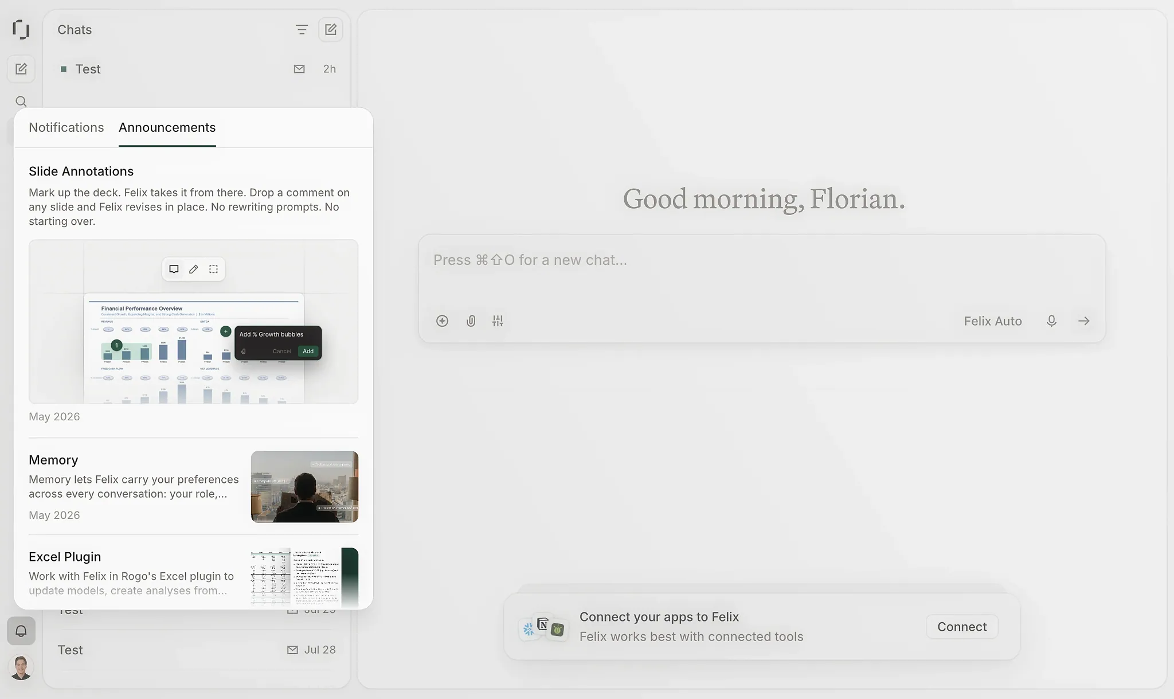Open the Felix Auto model selector

click(x=993, y=321)
